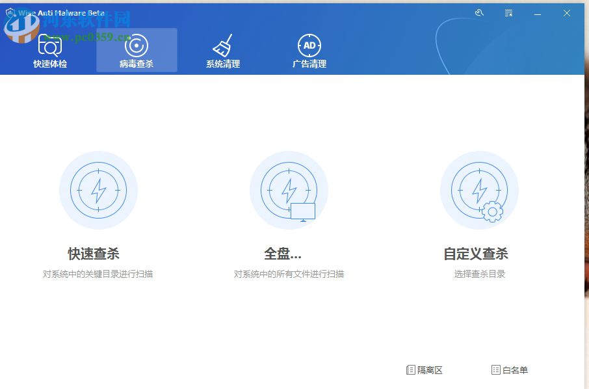Click the AD 广告清理 ad-clean icon
The height and width of the screenshot is (389, 589).
pyautogui.click(x=310, y=44)
